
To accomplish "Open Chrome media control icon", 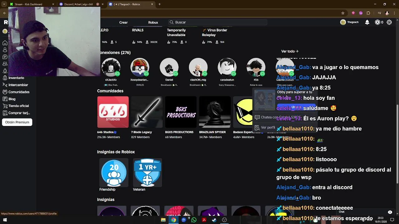I will 379,13.
